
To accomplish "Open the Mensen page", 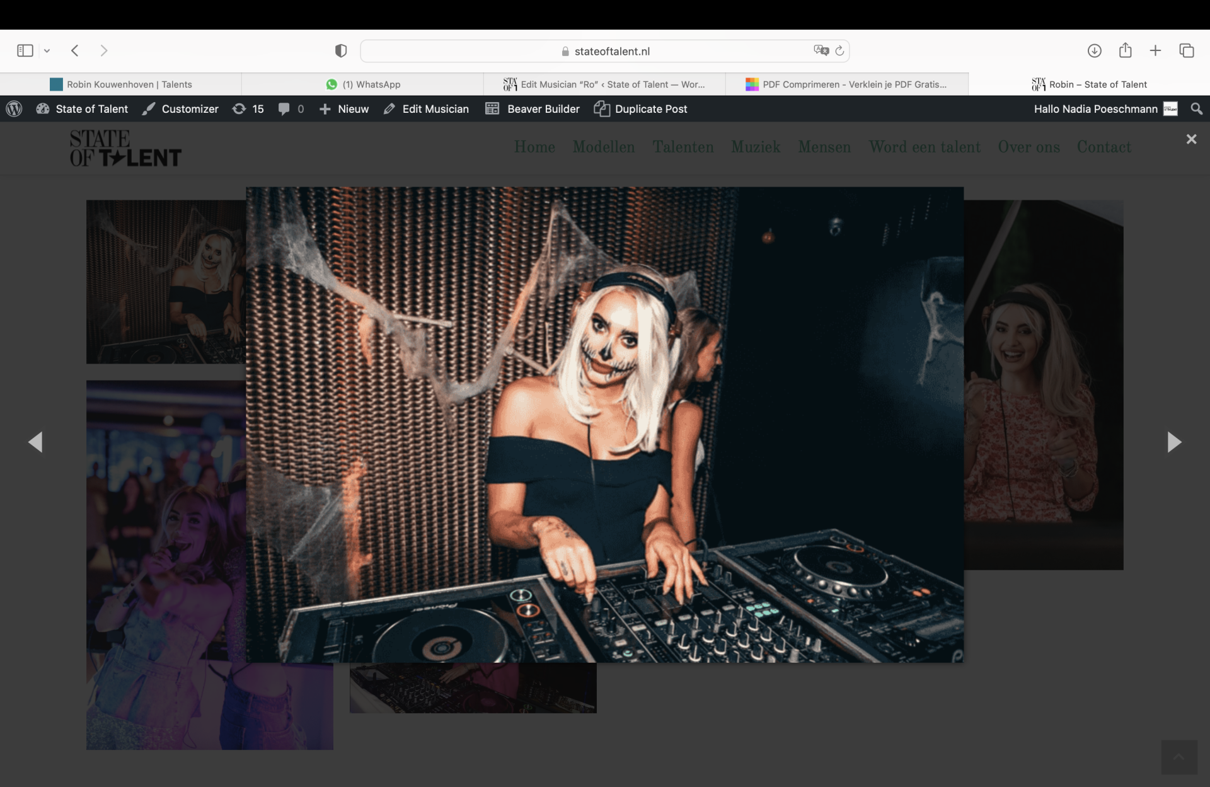I will click(824, 147).
